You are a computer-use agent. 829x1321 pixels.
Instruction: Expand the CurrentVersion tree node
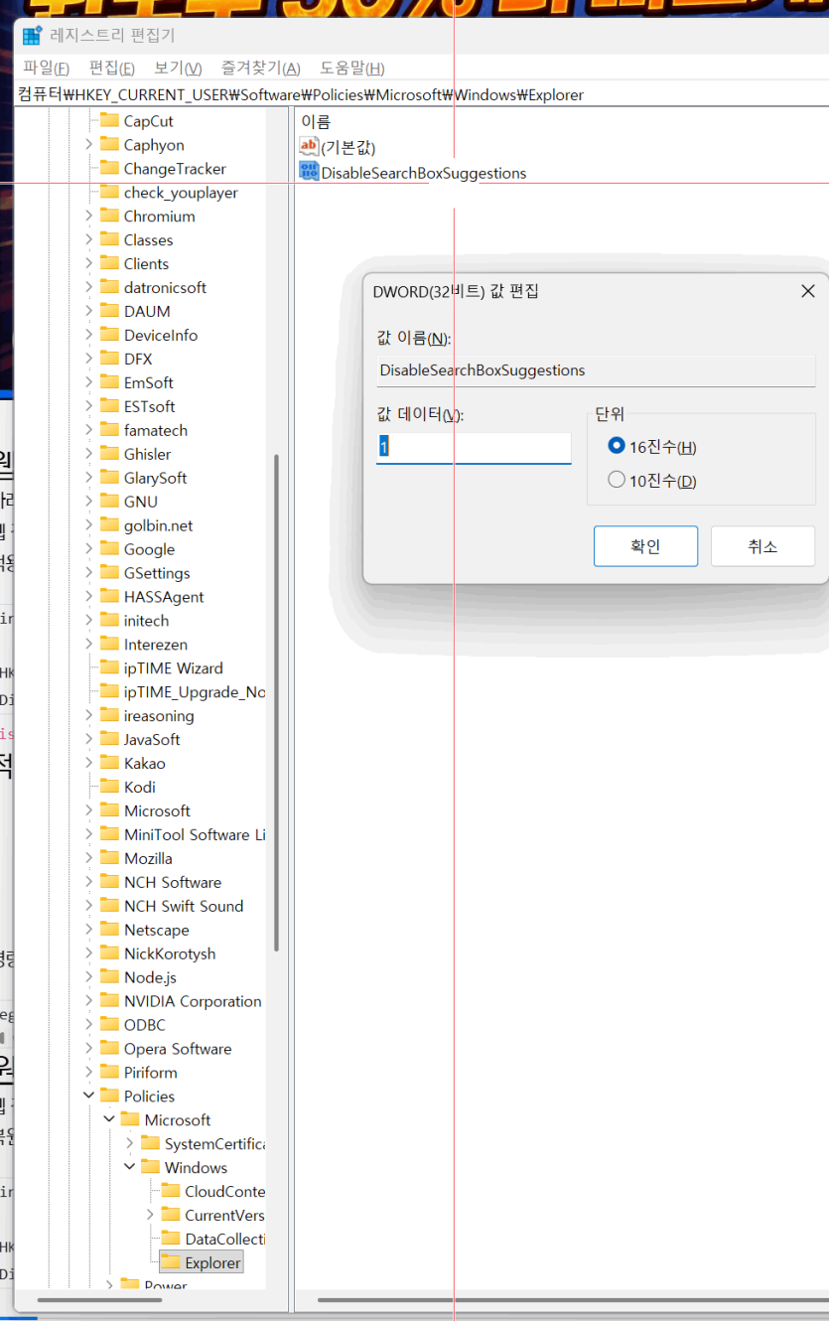coord(150,1215)
